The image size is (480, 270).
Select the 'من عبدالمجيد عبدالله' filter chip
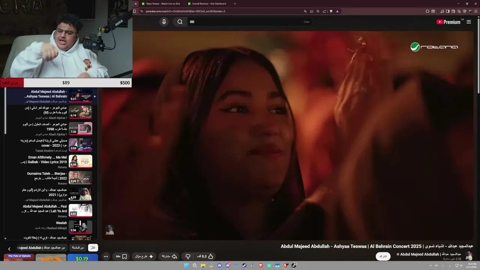click(42, 248)
